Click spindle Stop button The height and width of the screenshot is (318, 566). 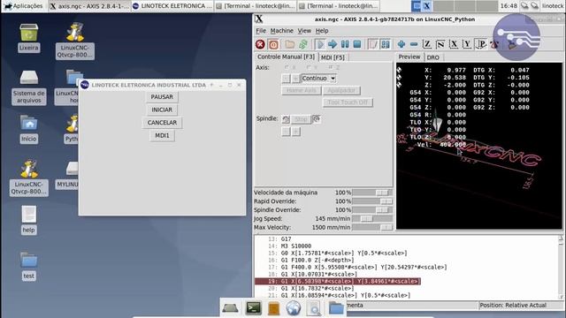click(301, 119)
